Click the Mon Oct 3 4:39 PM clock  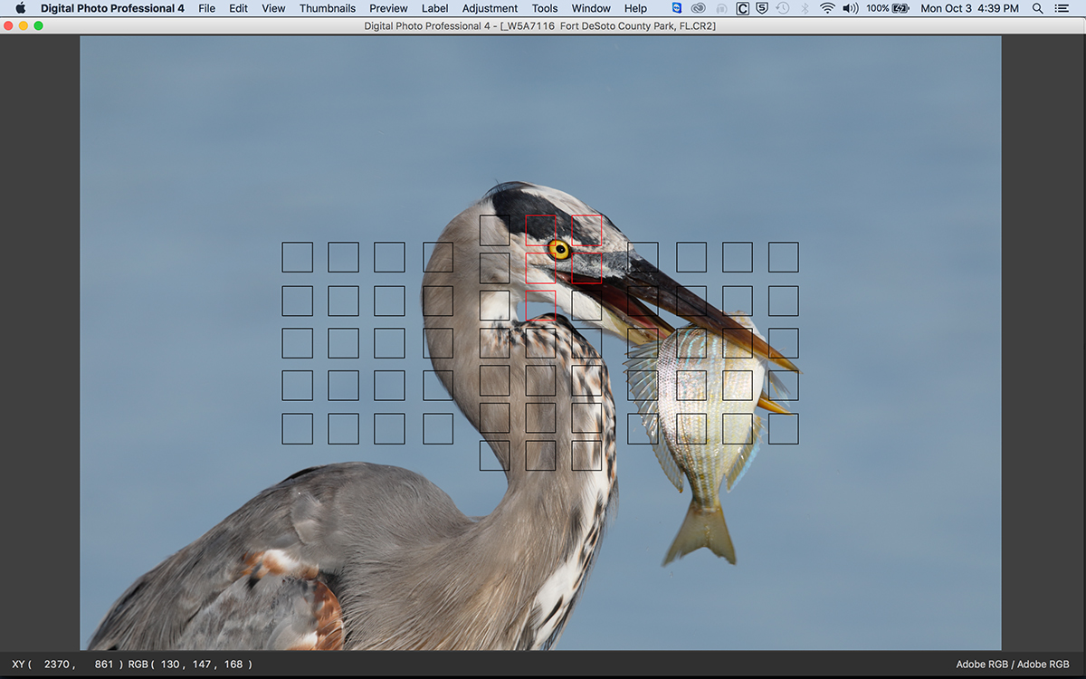click(x=969, y=8)
